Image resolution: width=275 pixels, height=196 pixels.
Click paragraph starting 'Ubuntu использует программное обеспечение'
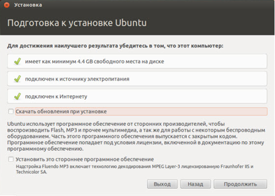coord(136,136)
